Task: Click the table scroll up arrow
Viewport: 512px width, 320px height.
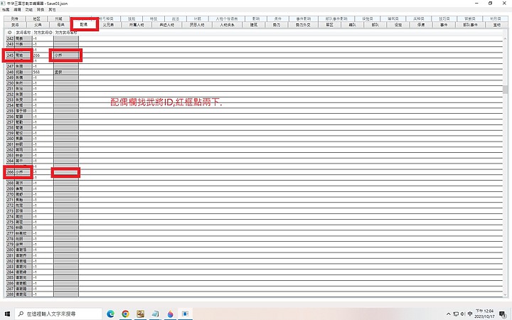Action: pos(506,39)
